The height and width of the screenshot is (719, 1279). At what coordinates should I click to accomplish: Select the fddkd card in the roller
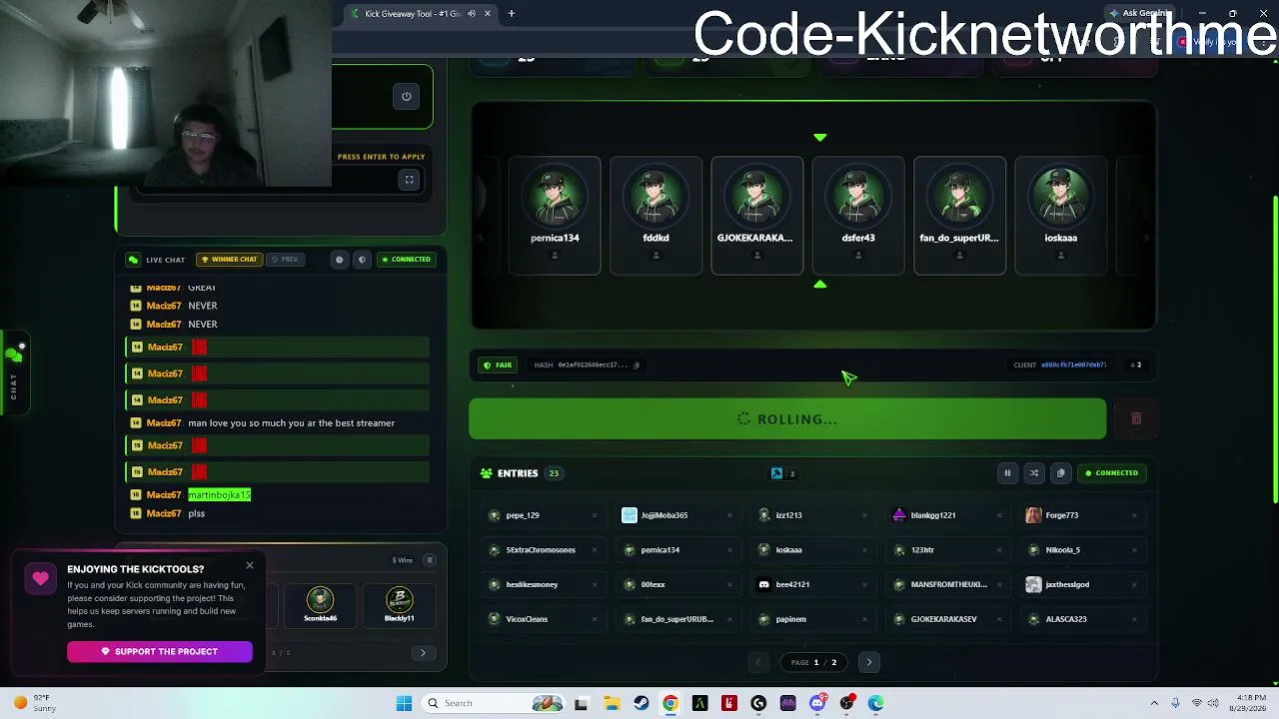click(x=655, y=215)
